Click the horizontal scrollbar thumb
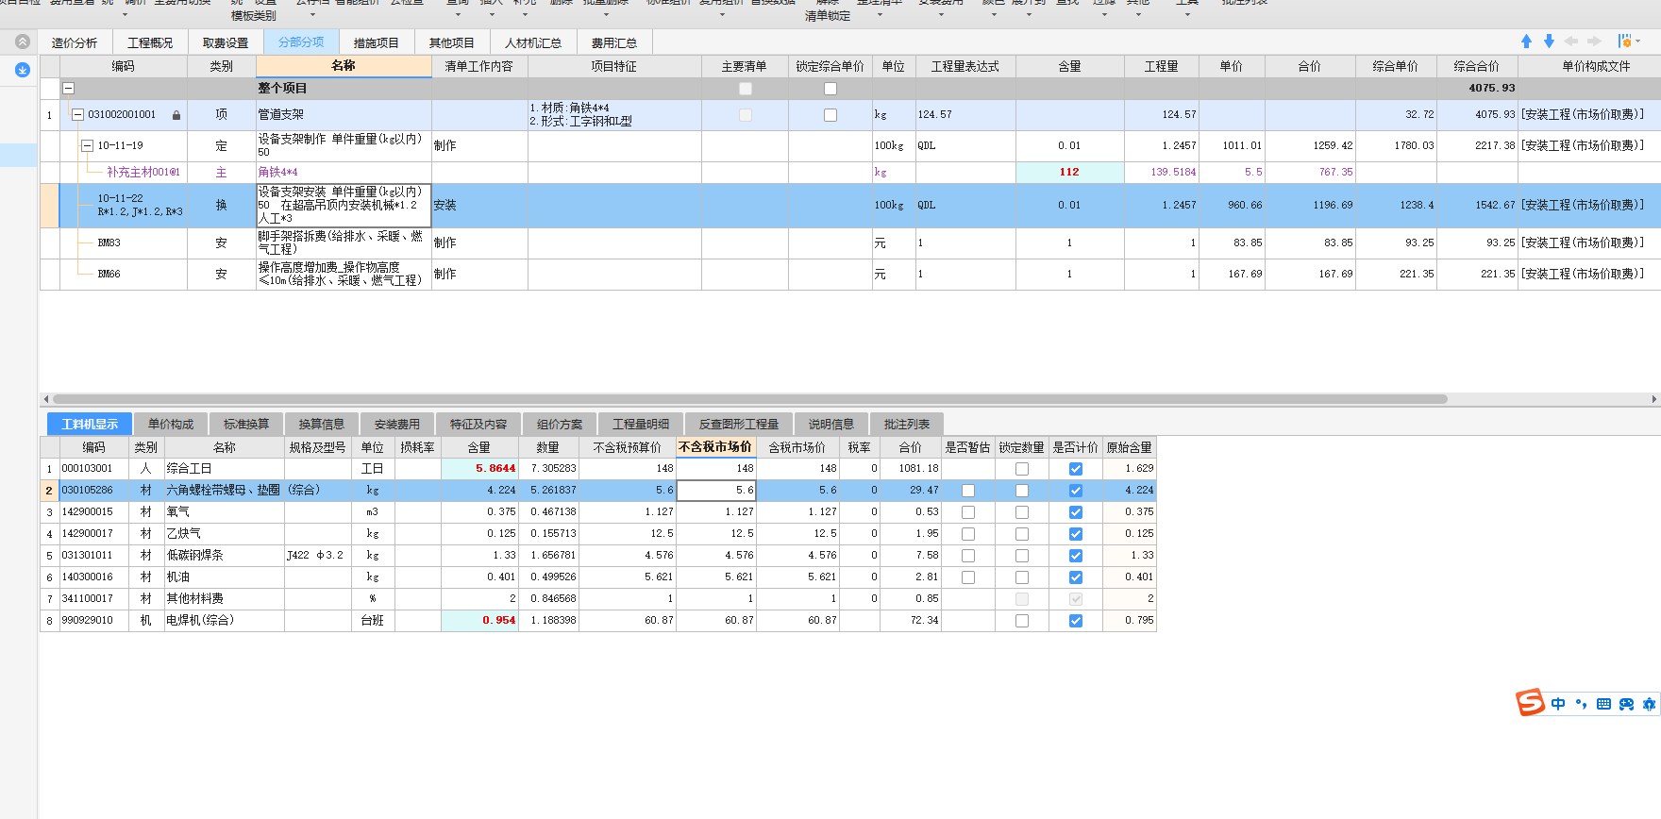 [750, 399]
